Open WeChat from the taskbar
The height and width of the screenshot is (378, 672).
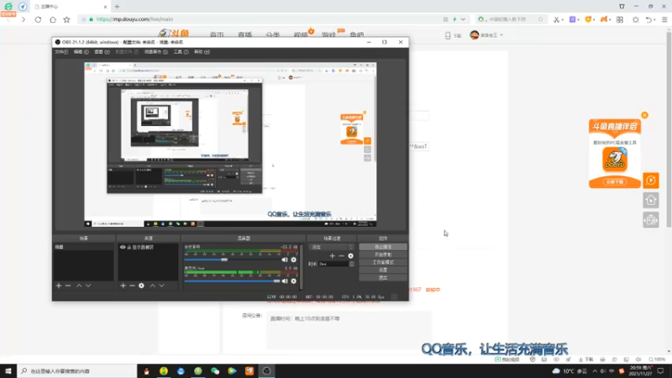coord(215,371)
